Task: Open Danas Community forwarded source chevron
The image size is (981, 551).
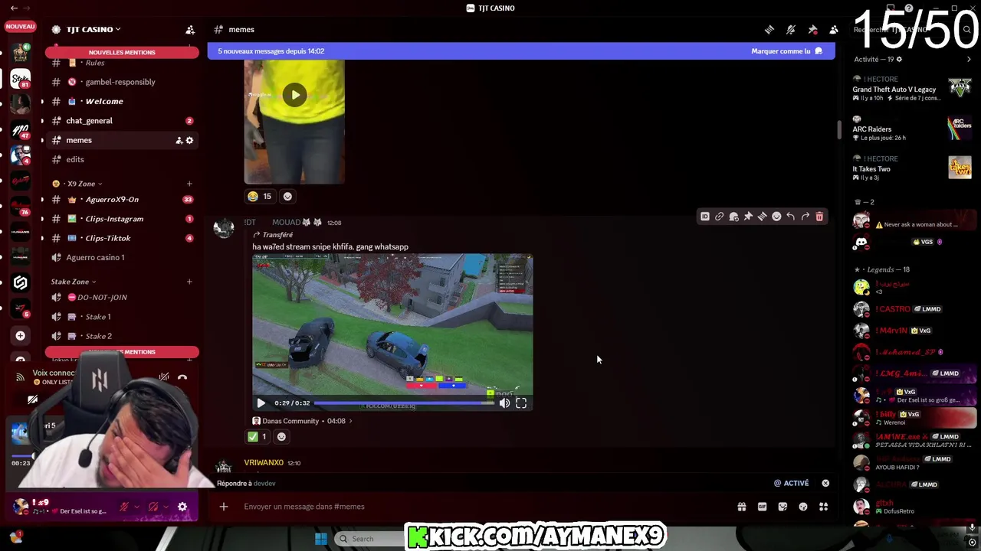Action: tap(350, 421)
